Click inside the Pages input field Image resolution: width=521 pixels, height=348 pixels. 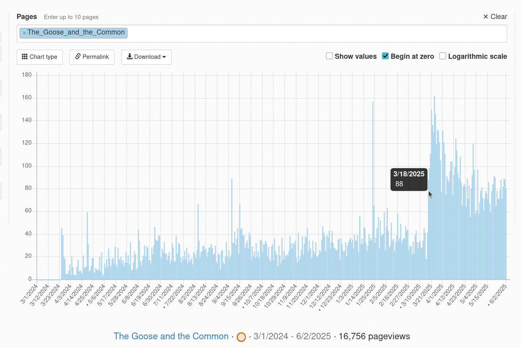point(262,33)
